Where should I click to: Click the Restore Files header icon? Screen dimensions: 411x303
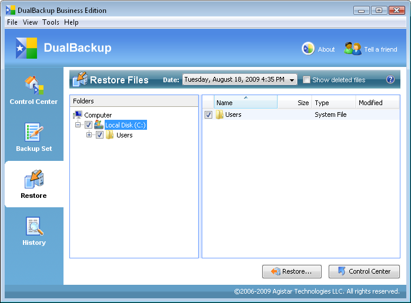click(x=80, y=79)
